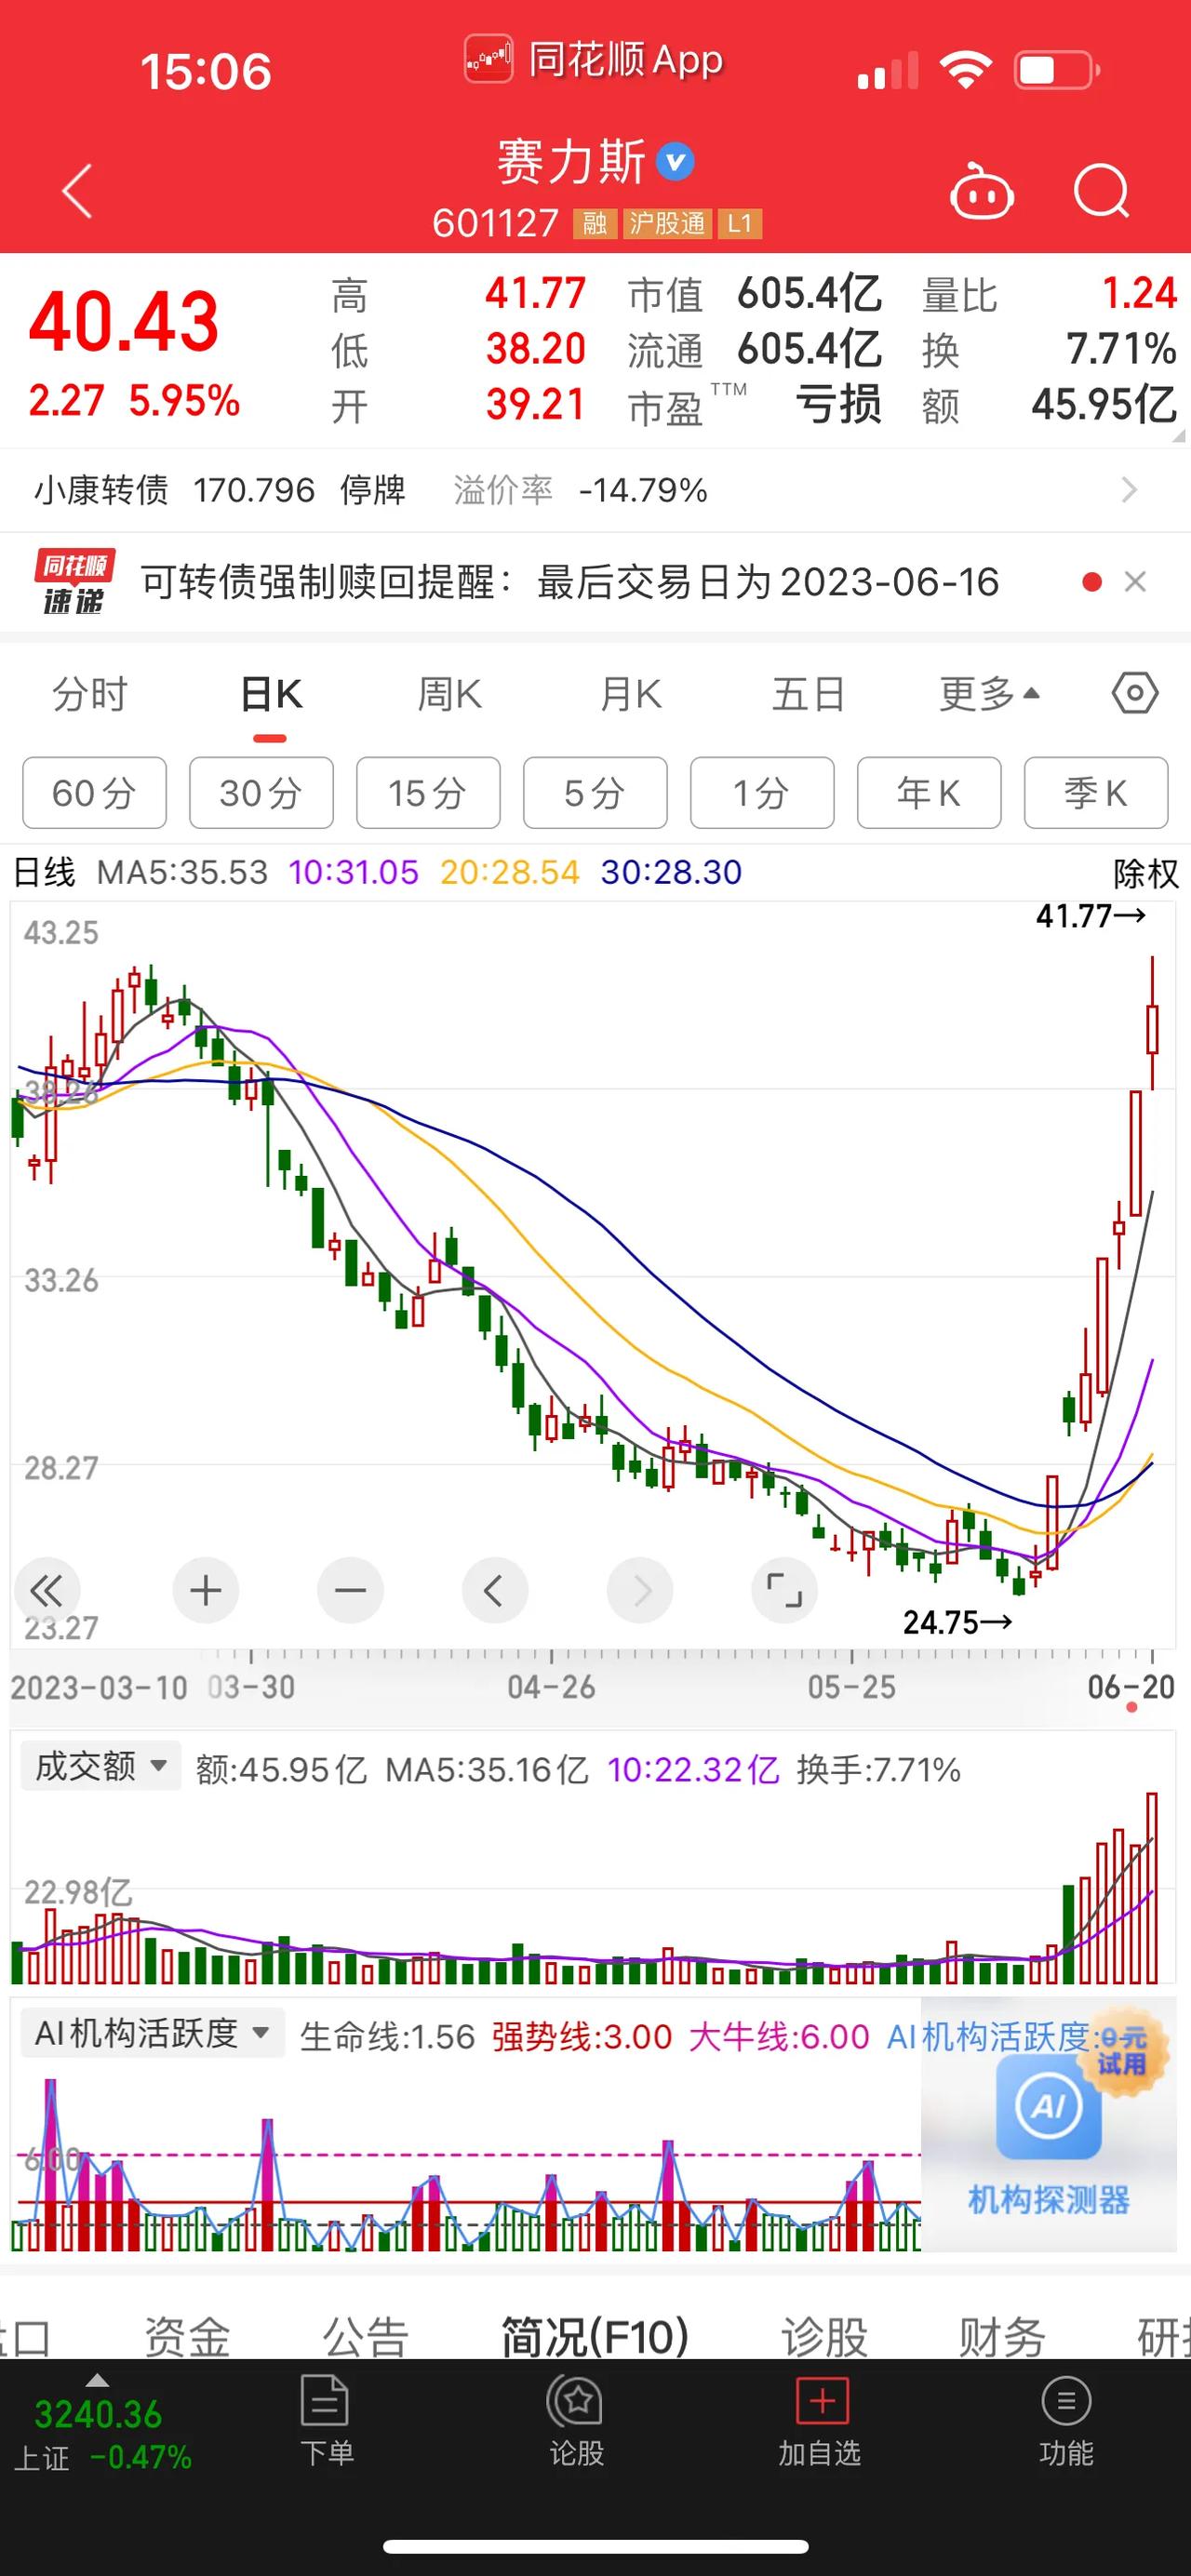Switch to 五日 tab
This screenshot has width=1191, height=2576.
tap(808, 693)
